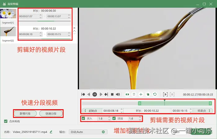Decrease Segment[1] end time 00:00:13.07
This screenshot has width=217, height=139.
pyautogui.click(x=69, y=17)
